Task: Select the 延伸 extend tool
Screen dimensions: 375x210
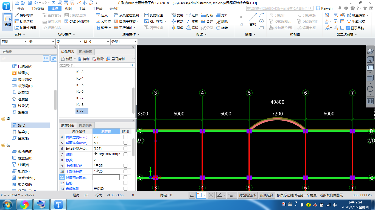Action: pyautogui.click(x=192, y=15)
